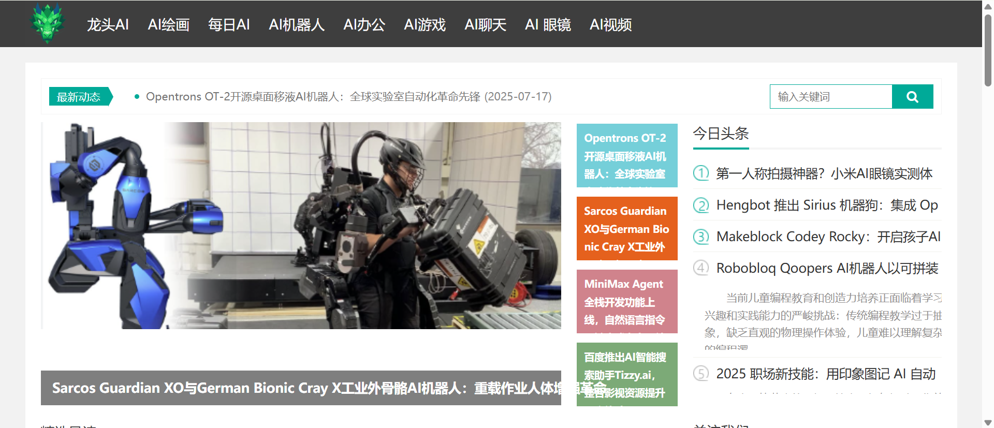Open the green 百度推出AI智能搜索助手 card
This screenshot has height=428, width=994.
tap(627, 374)
